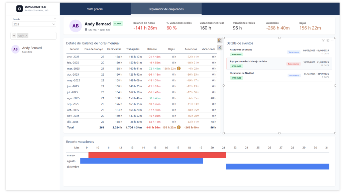Click the warning icon in the Total row
This screenshot has height=195, width=342.
(179, 127)
